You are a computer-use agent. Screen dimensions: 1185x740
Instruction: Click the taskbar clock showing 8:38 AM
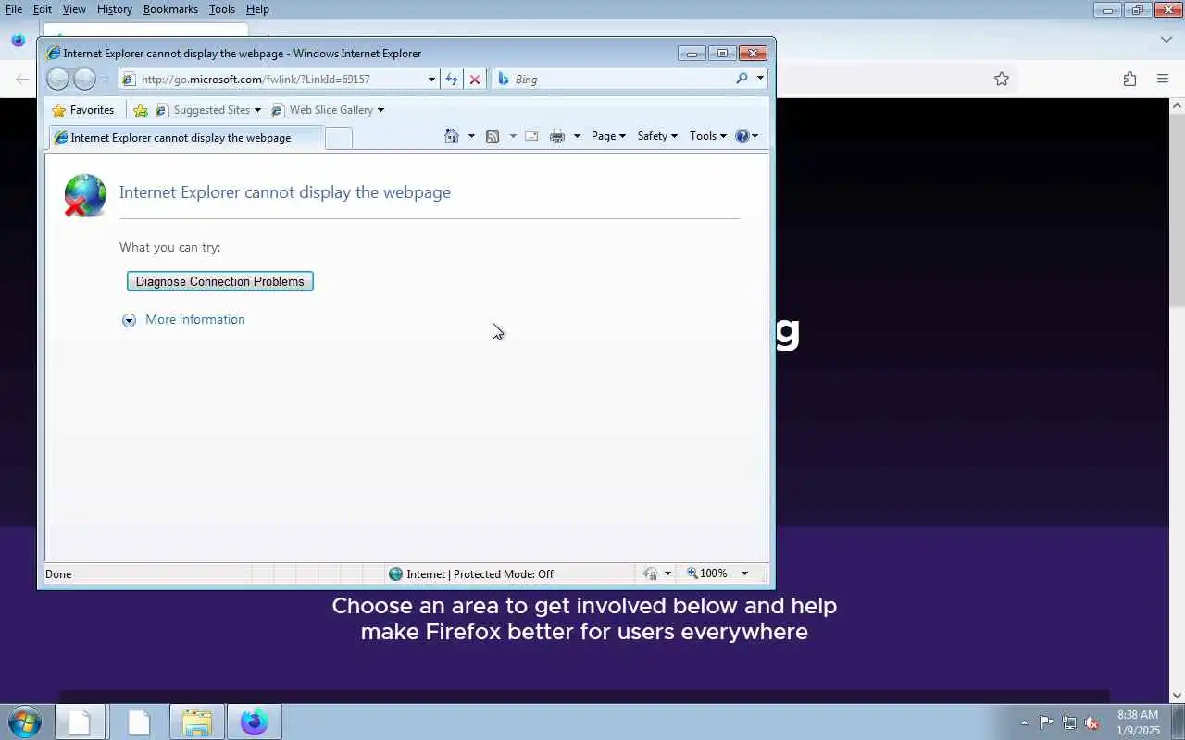[1138, 722]
